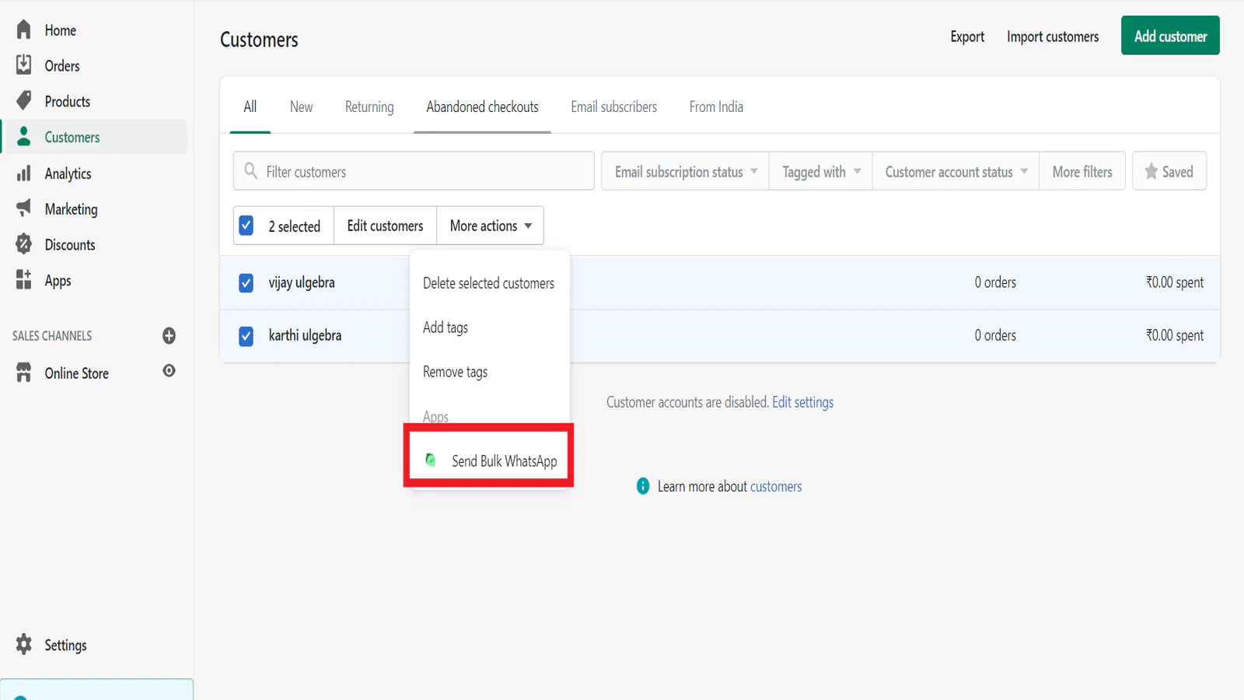Open Discounts via its badge icon
The height and width of the screenshot is (700, 1244).
24,244
